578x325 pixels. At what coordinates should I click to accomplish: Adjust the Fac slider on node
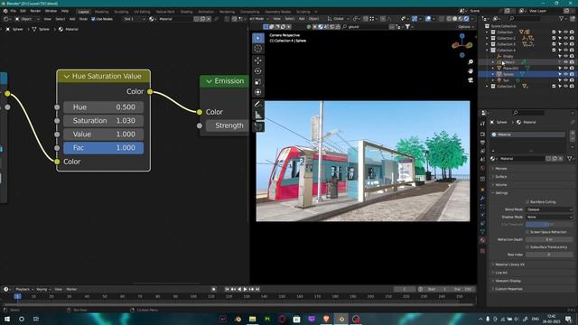coord(103,148)
